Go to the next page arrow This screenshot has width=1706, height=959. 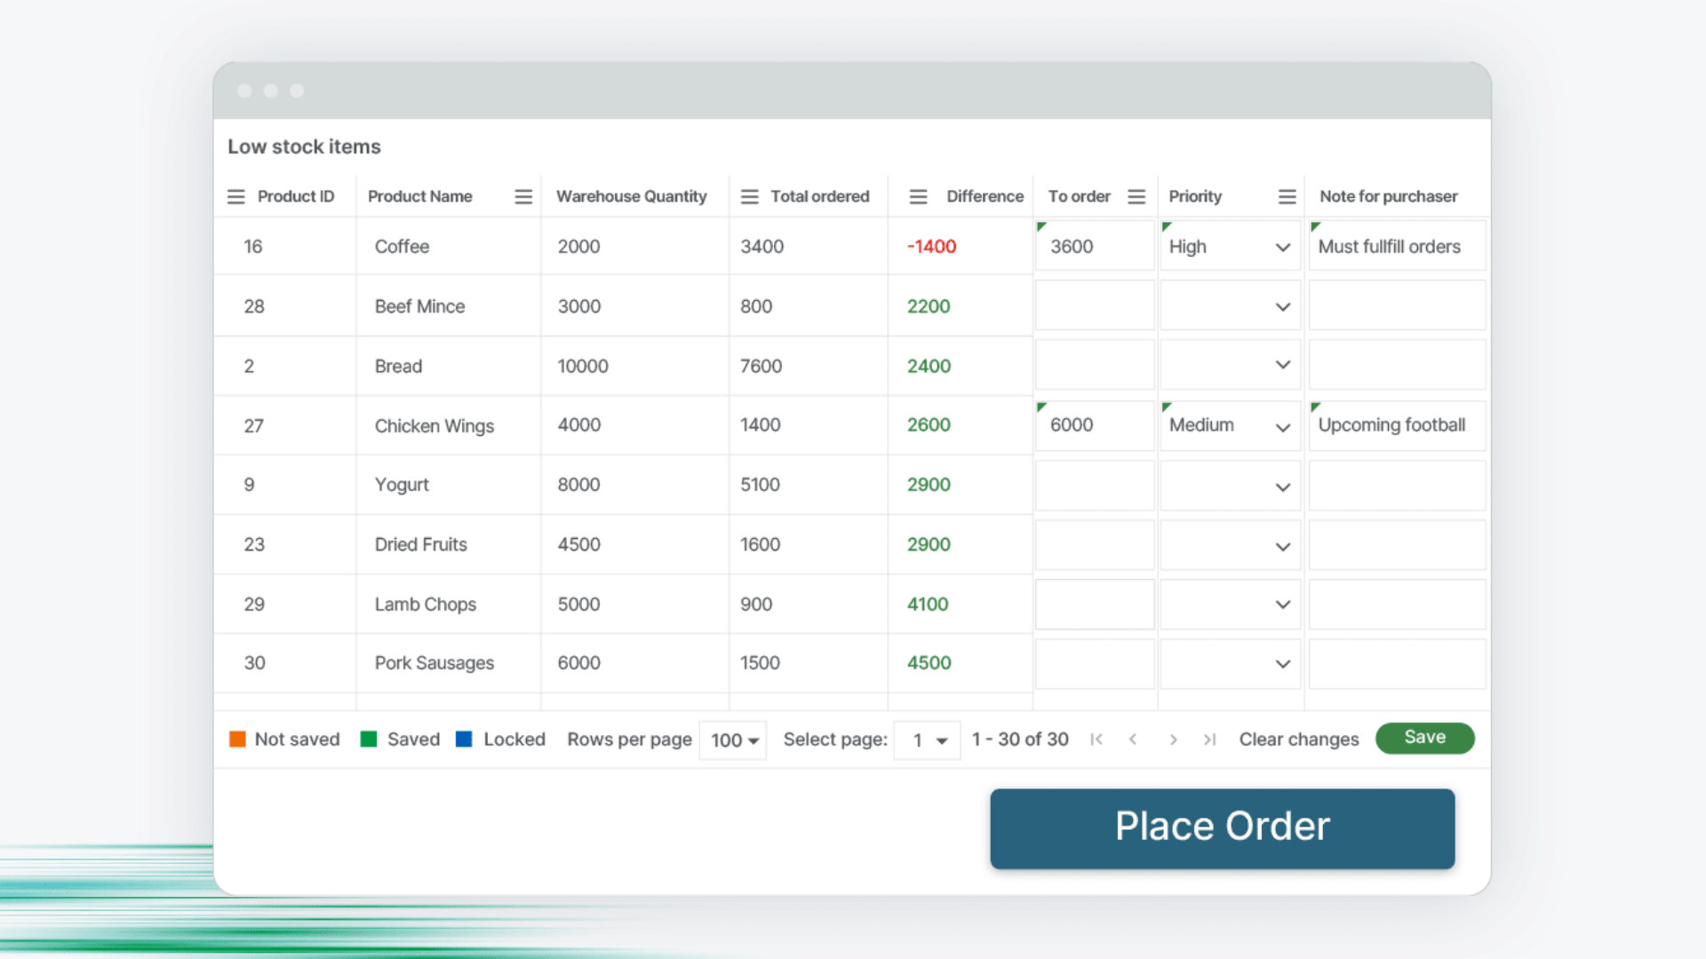1173,740
